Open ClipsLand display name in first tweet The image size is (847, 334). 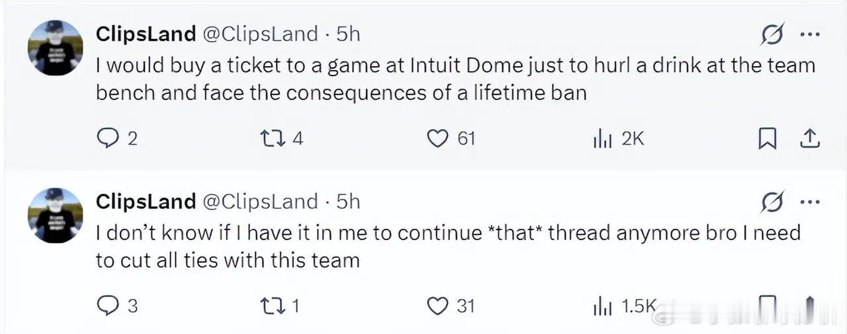(146, 34)
